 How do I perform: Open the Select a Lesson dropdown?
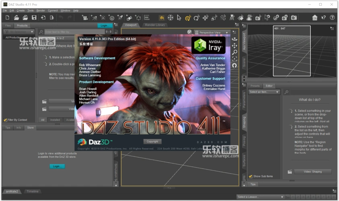tap(260, 197)
